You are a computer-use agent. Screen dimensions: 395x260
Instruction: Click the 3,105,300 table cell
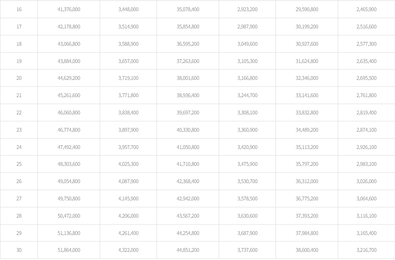click(247, 61)
